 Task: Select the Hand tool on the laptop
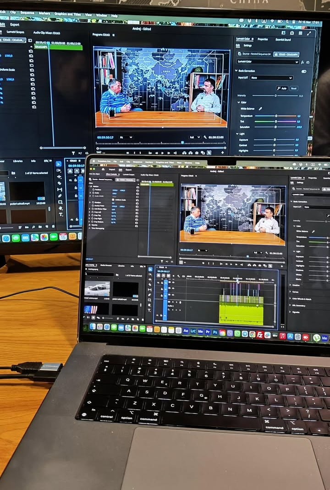pos(149,305)
